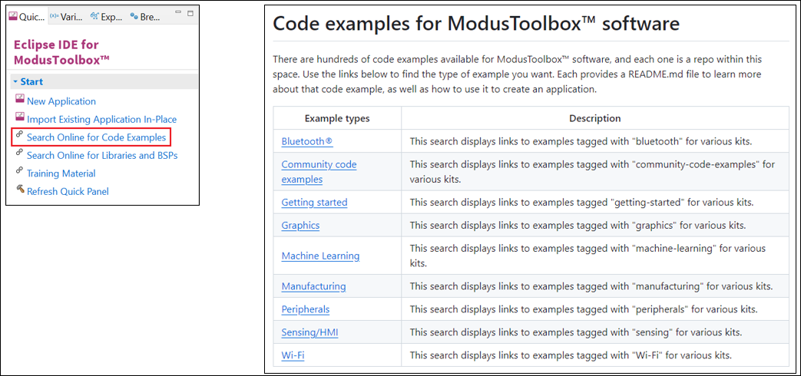Click the Description column header
The width and height of the screenshot is (801, 376).
point(595,118)
